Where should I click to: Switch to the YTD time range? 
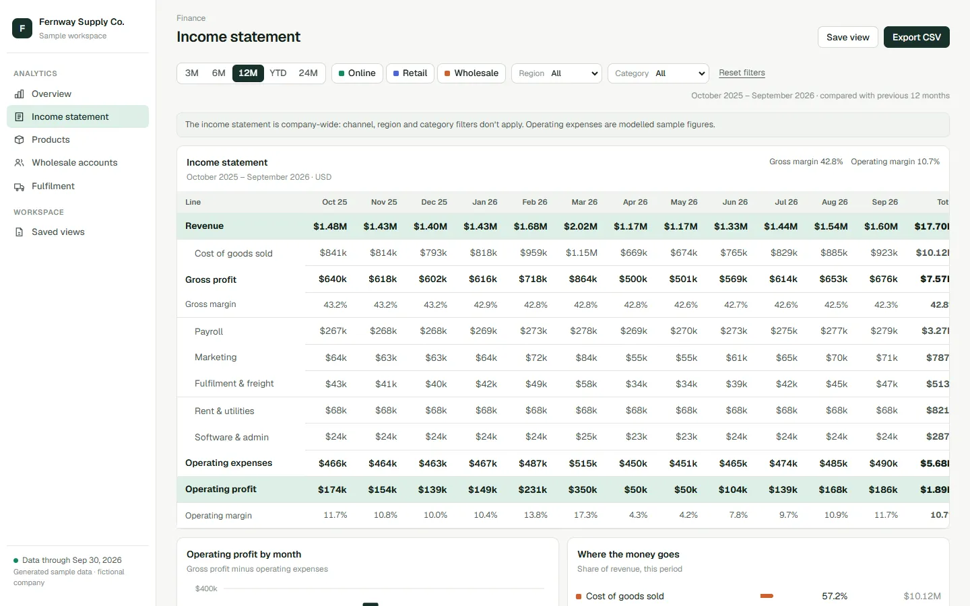point(278,73)
